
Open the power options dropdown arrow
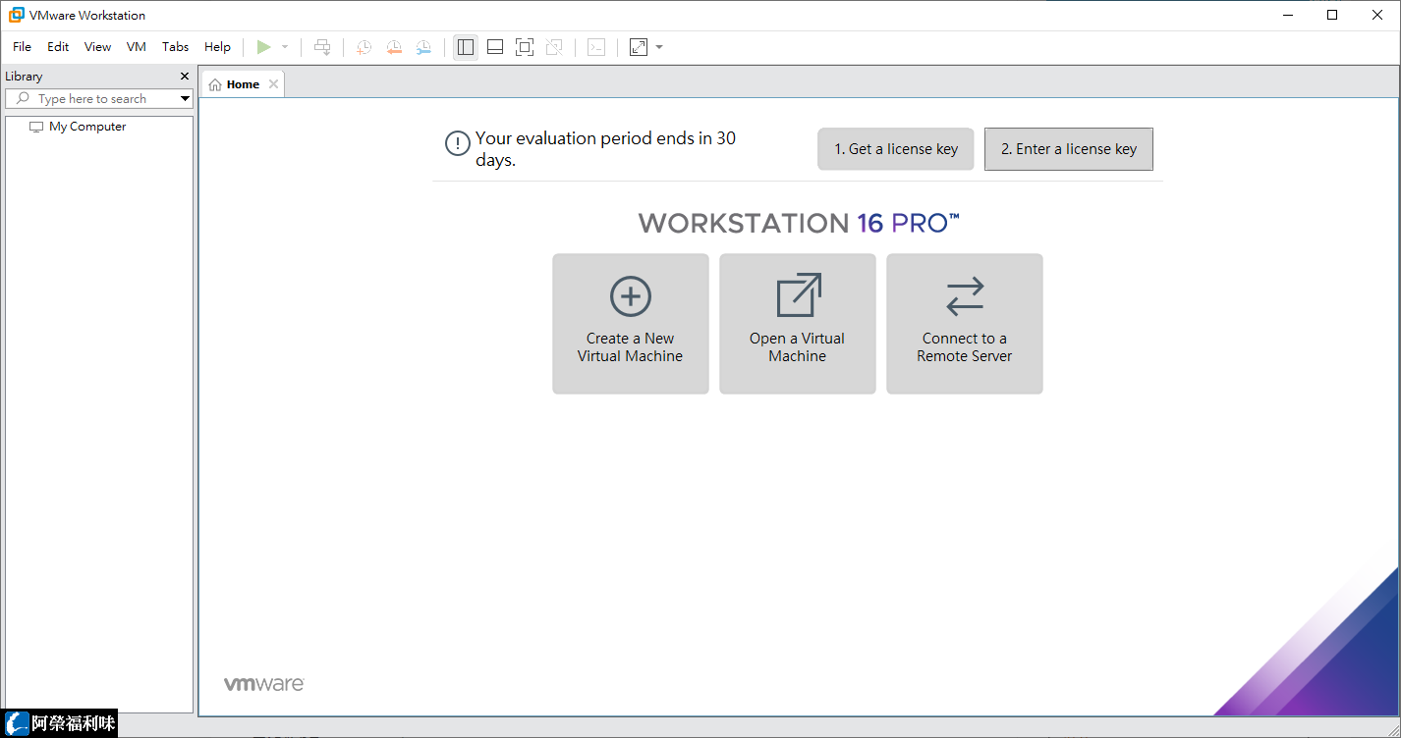pyautogui.click(x=284, y=46)
